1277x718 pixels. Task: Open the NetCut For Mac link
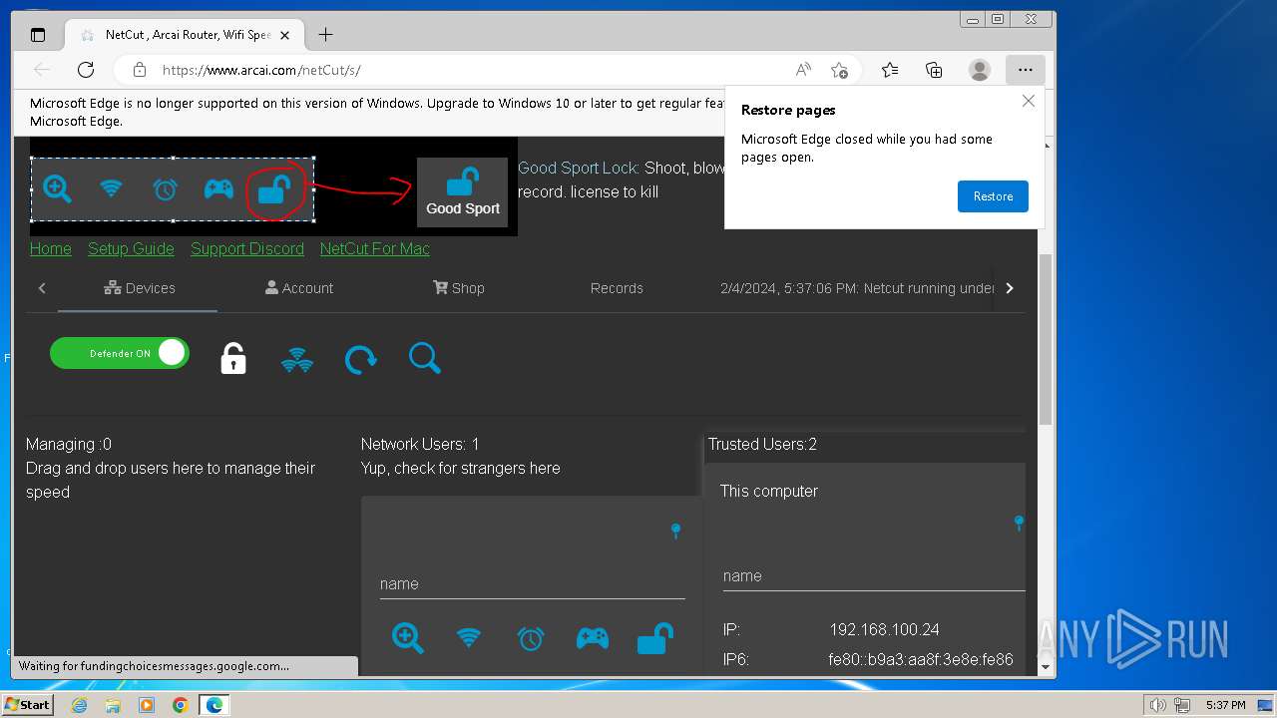[x=375, y=248]
